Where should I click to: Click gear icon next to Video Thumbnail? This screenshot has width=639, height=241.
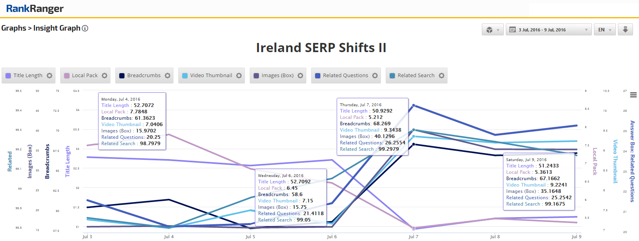click(x=239, y=76)
